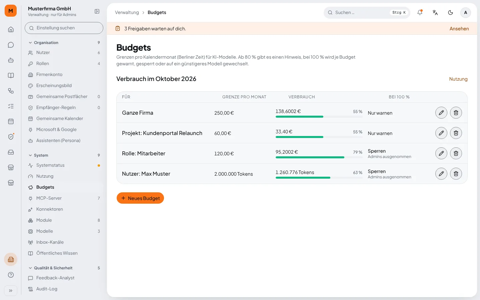Edit the Nutzer: Max Muster budget
Viewport: 480px width, 300px height.
[x=441, y=174]
